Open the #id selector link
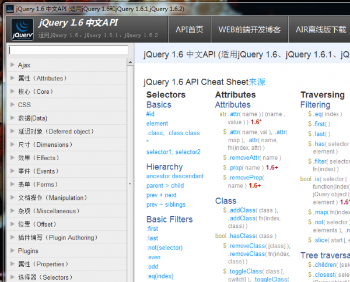The width and height of the screenshot is (350, 282). [x=150, y=114]
